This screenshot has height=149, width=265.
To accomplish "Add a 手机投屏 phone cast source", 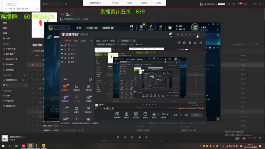I will click(136, 115).
